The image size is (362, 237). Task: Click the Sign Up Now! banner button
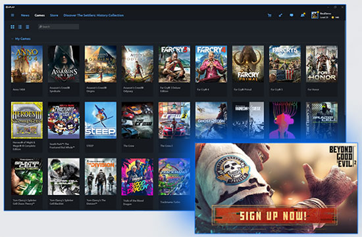coord(274,215)
